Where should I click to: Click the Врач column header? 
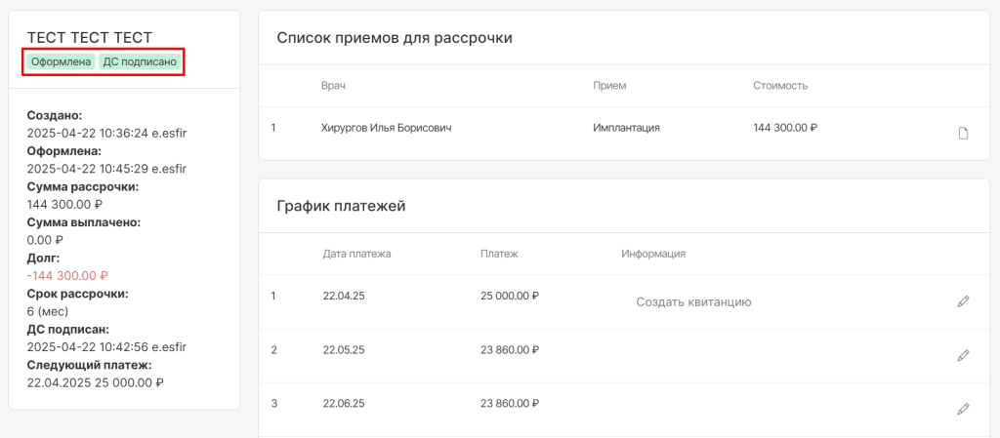pos(333,86)
